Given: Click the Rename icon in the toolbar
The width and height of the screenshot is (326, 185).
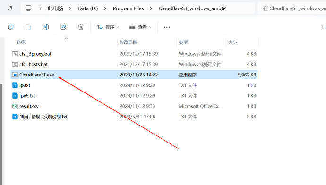Looking at the screenshot, I should (x=46, y=27).
